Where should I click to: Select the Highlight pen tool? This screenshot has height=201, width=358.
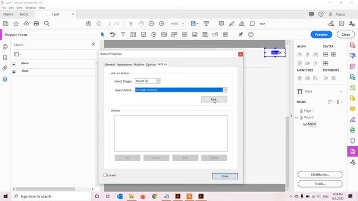[x=232, y=23]
